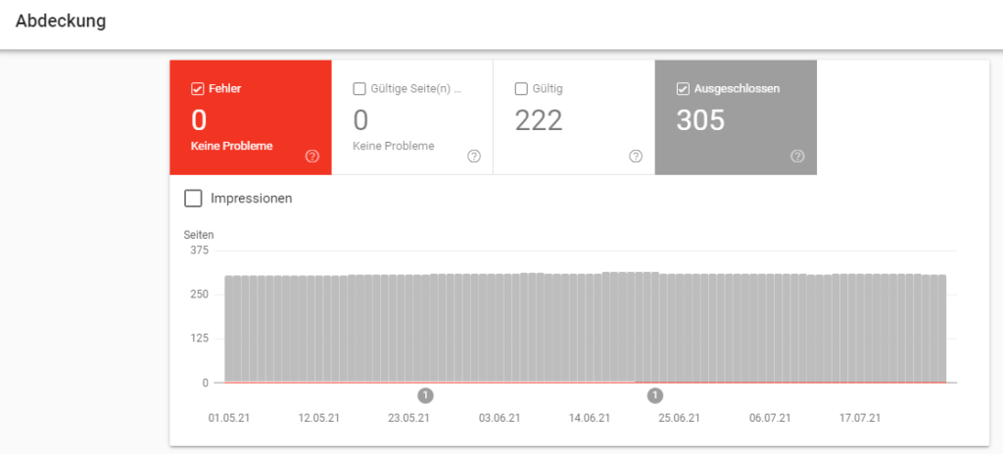Click help icon in Gültige Seite(n) card
Image resolution: width=1003 pixels, height=454 pixels.
point(474,156)
